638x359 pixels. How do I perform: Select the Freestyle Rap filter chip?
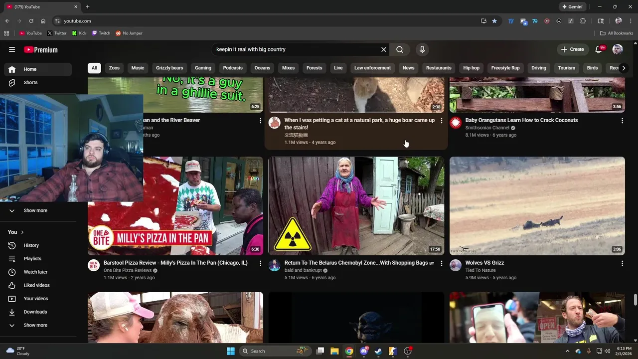click(505, 68)
